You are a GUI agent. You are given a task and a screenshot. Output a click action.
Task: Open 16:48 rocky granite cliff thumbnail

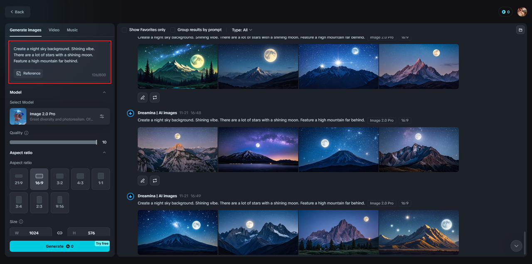177,150
